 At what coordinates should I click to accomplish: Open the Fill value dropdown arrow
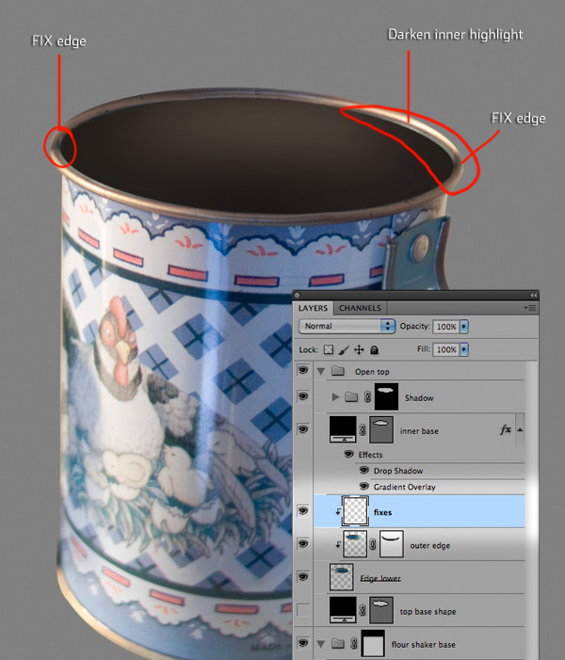463,349
